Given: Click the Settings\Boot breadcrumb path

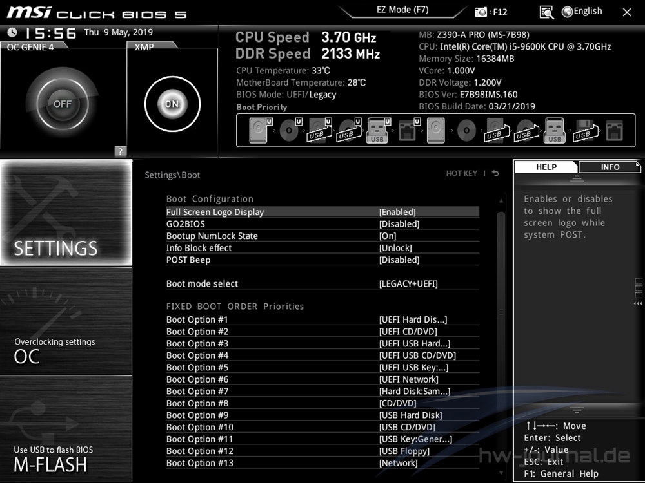Looking at the screenshot, I should 172,175.
